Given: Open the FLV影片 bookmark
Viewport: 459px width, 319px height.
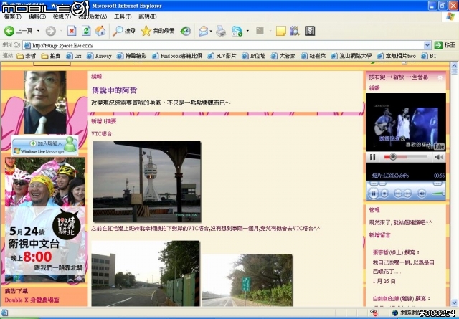Looking at the screenshot, I should coord(222,56).
